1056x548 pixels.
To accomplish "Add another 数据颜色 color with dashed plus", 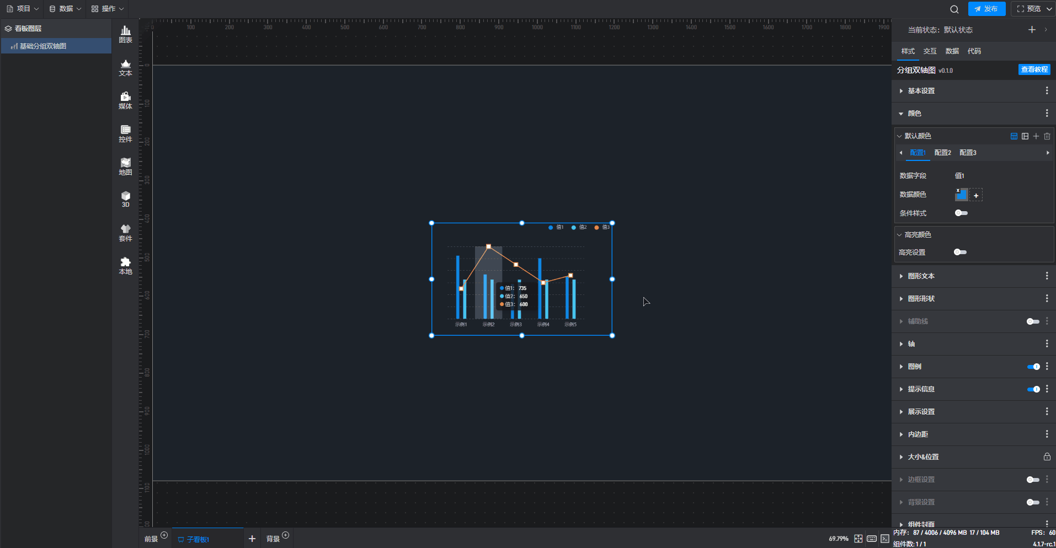I will (976, 195).
